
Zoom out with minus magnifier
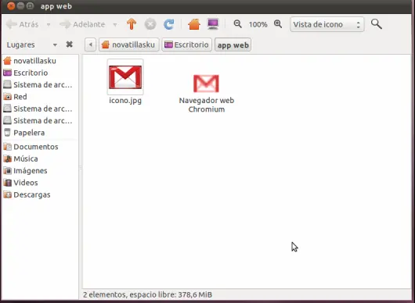coord(237,24)
